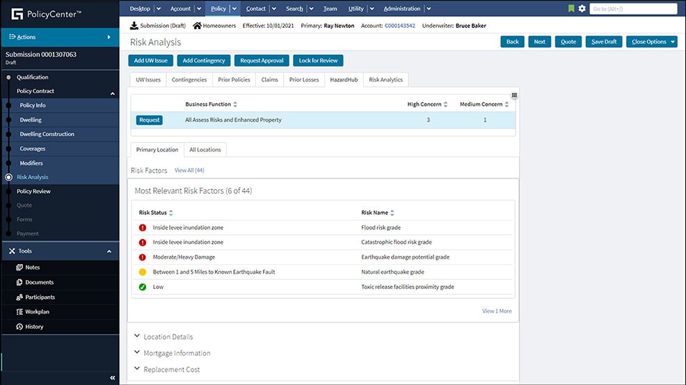686x385 pixels.
Task: Open Workplan in the Tools sidebar
Action: click(x=37, y=311)
